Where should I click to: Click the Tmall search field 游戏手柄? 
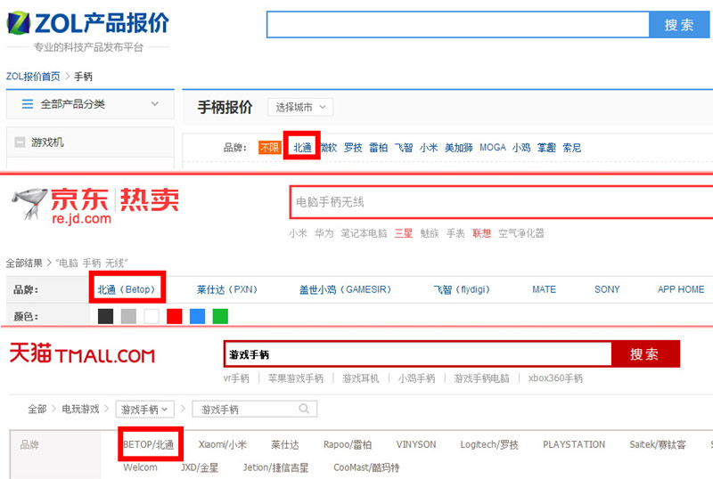(x=418, y=354)
